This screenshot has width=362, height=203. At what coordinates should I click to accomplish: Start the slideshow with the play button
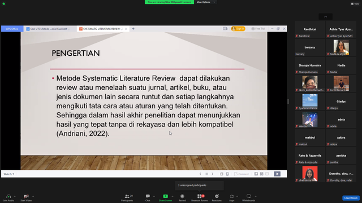pos(277,174)
